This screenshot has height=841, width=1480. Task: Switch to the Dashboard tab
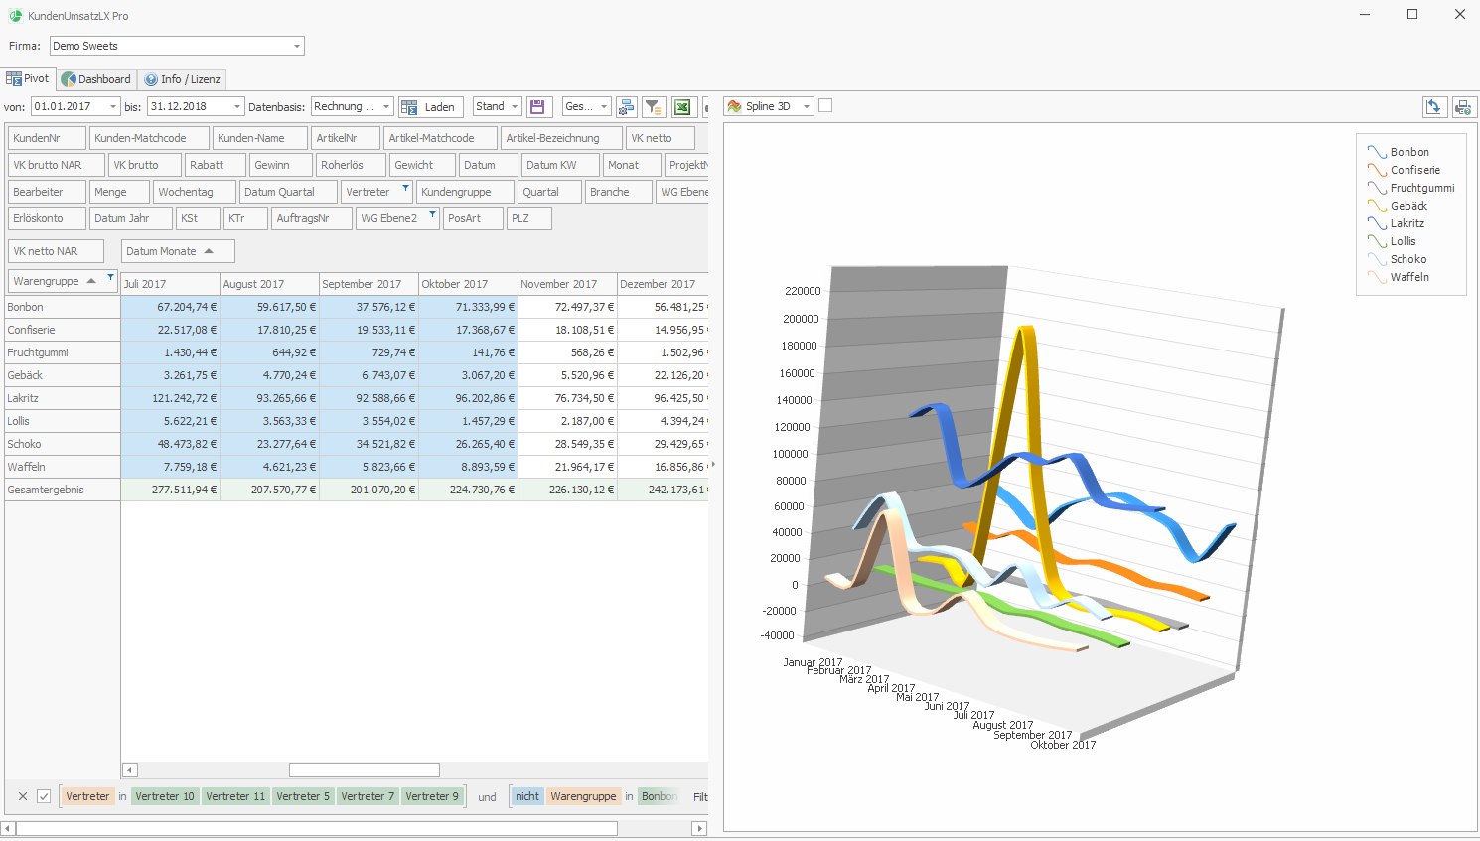[96, 79]
